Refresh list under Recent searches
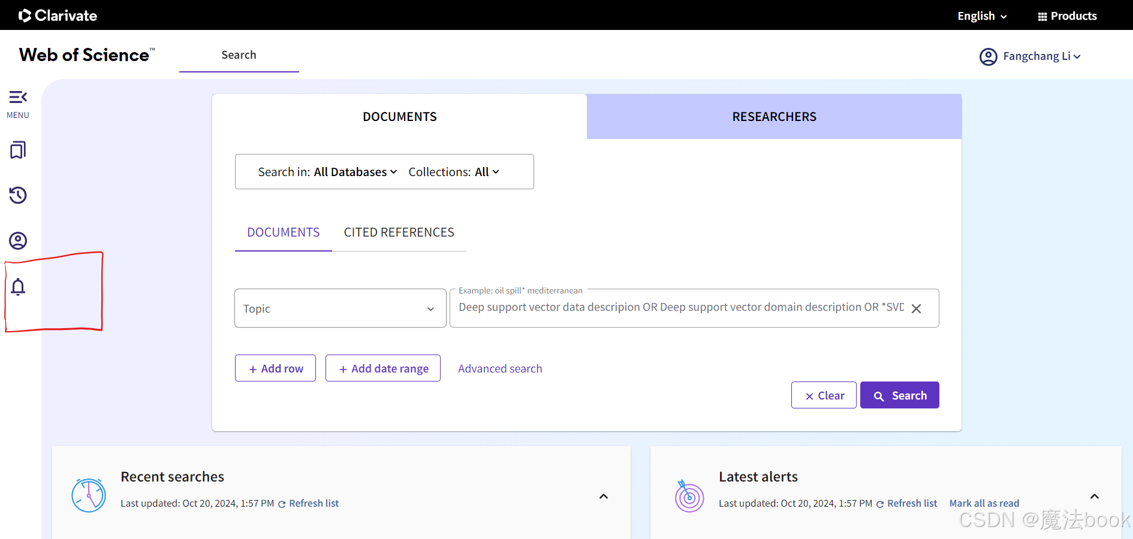The width and height of the screenshot is (1133, 539). (309, 504)
